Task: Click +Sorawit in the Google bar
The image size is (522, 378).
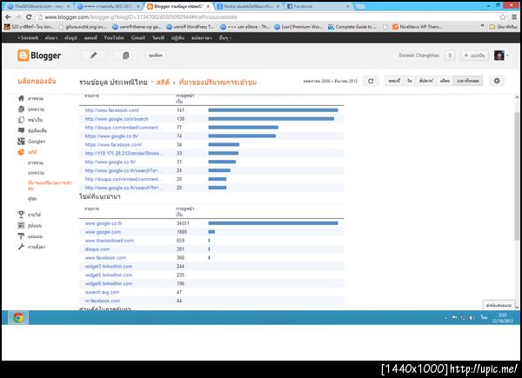Action: pyautogui.click(x=28, y=37)
